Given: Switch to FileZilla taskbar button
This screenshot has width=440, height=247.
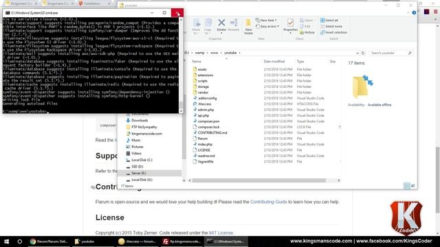Looking at the screenshot, I should click(181, 242).
